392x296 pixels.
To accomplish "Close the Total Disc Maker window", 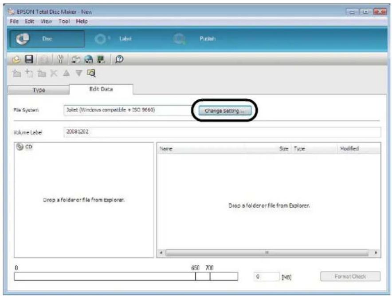I will click(380, 12).
